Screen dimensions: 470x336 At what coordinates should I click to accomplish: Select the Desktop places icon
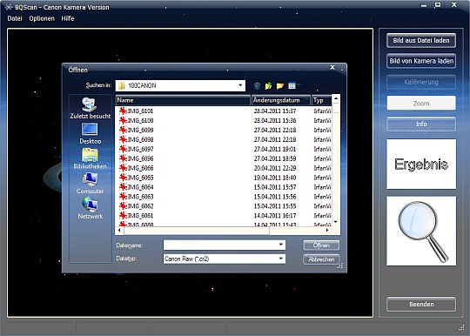click(90, 133)
